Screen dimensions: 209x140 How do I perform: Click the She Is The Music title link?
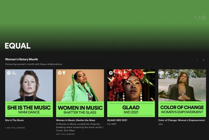[x=14, y=120]
